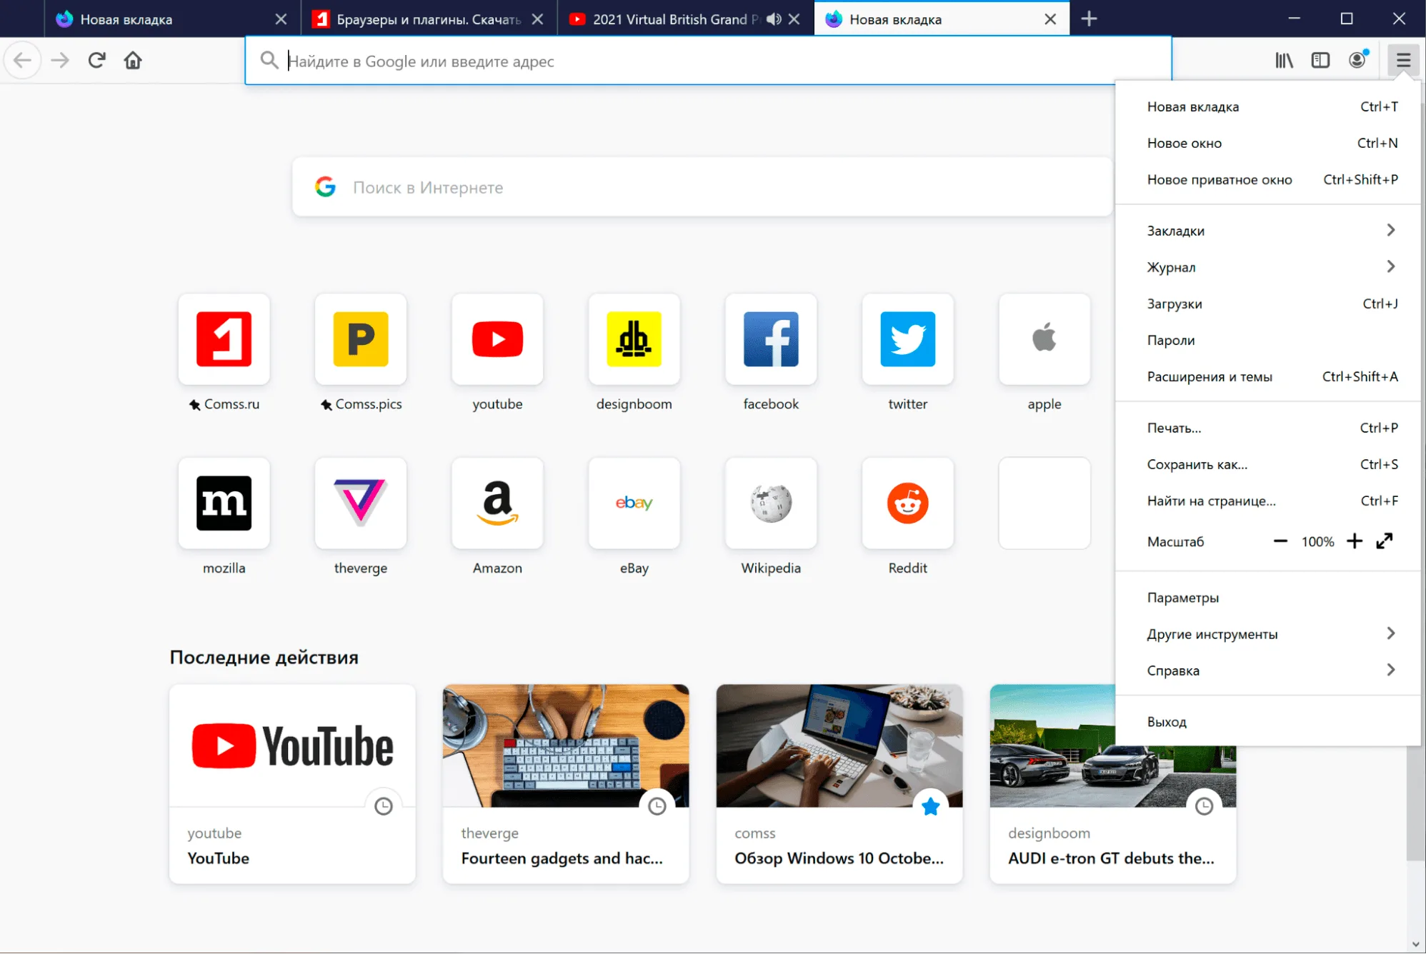The width and height of the screenshot is (1426, 954).
Task: Choose Найти на странице... menu item
Action: point(1268,501)
